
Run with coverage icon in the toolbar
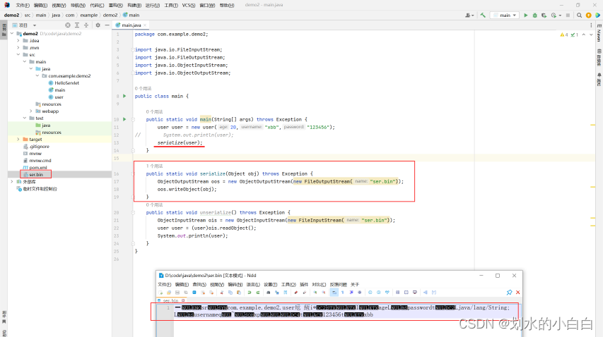coord(544,16)
